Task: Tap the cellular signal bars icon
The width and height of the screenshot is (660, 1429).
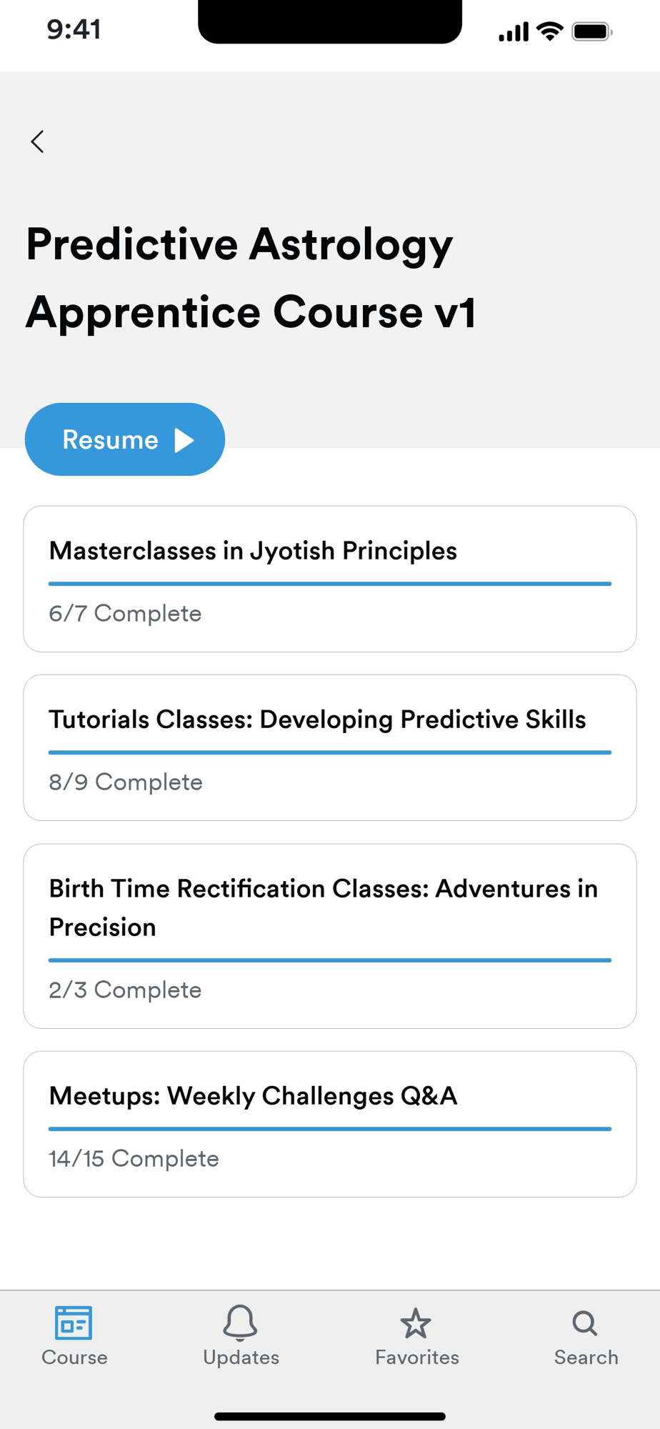Action: click(513, 32)
